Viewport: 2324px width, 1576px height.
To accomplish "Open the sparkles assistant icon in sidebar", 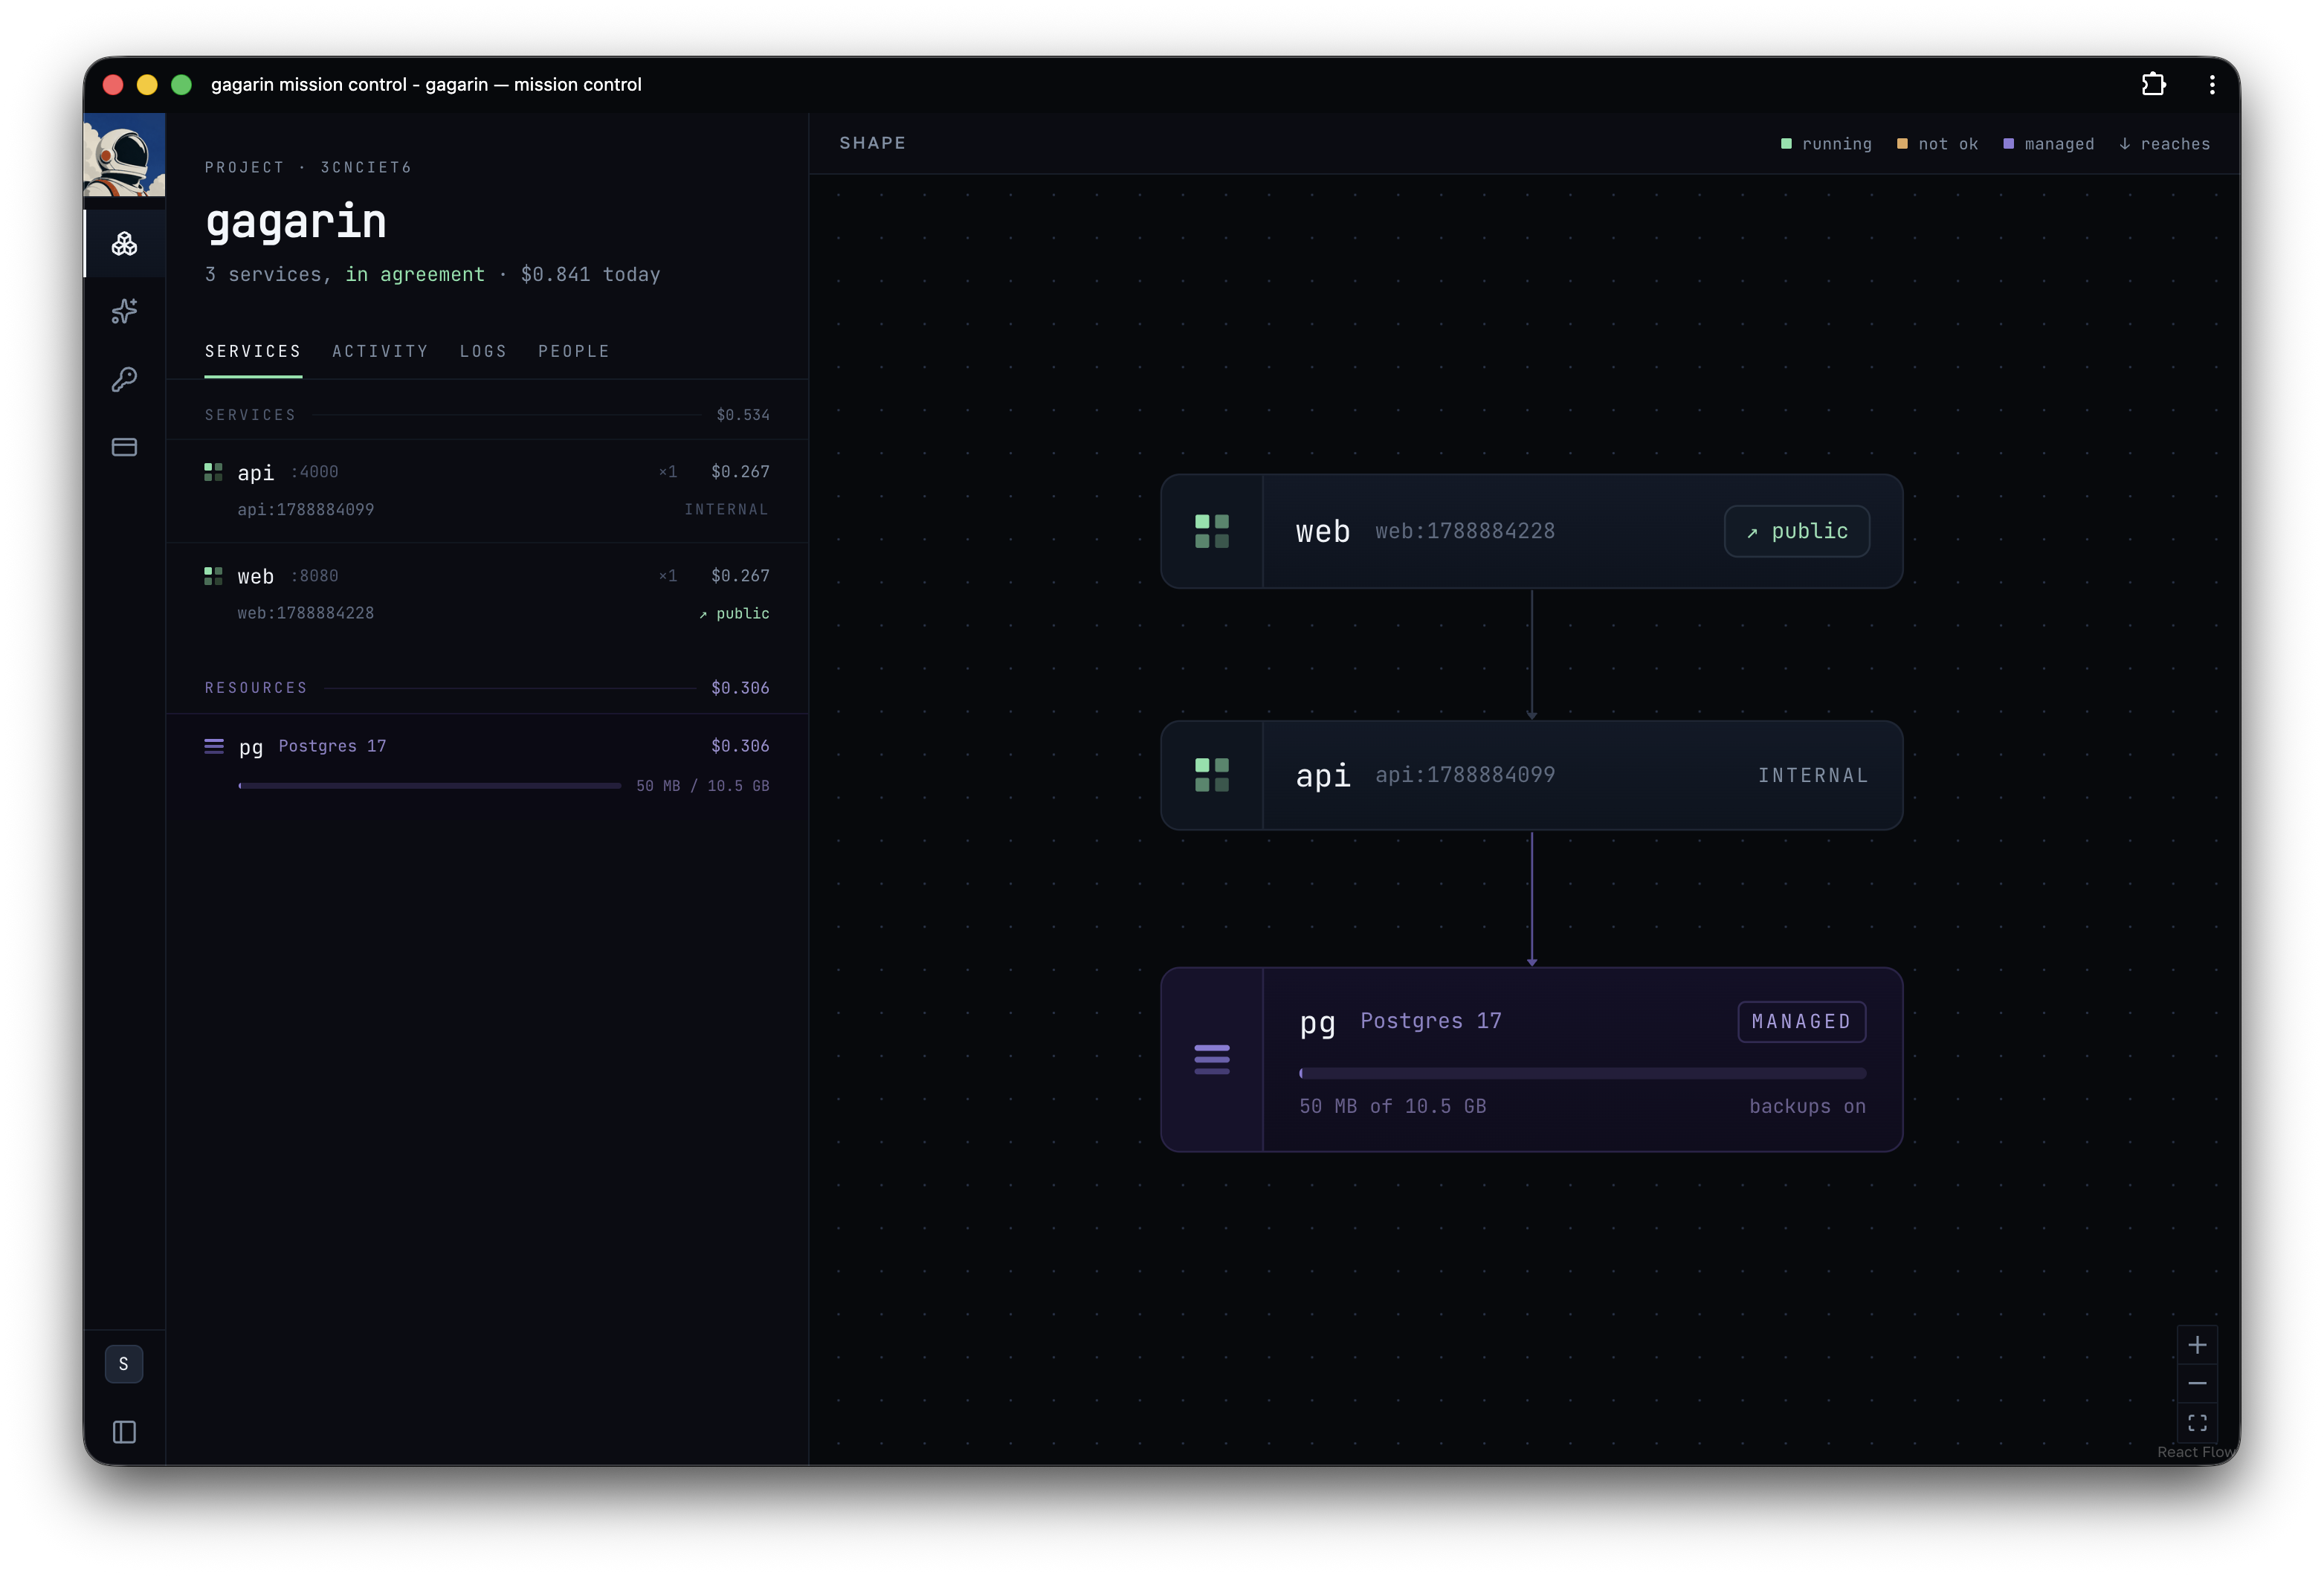I will pyautogui.click(x=124, y=311).
